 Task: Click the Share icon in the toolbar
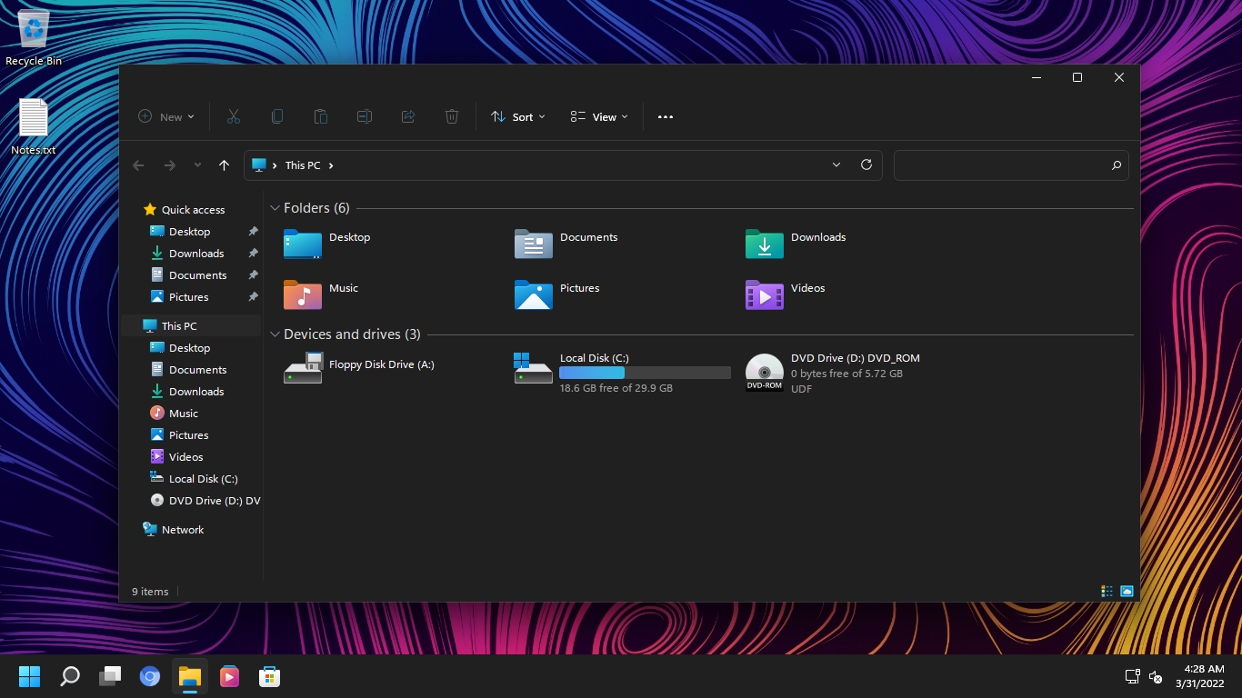(407, 116)
